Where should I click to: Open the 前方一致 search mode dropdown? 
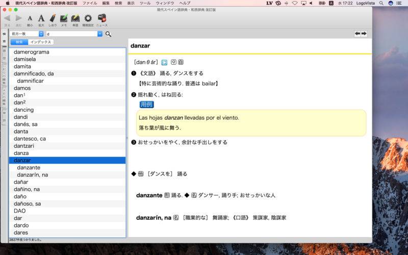(x=27, y=34)
